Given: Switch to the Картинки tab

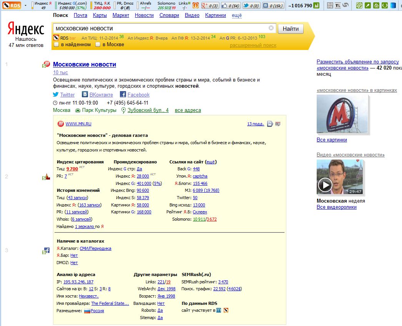Looking at the screenshot, I should click(215, 15).
